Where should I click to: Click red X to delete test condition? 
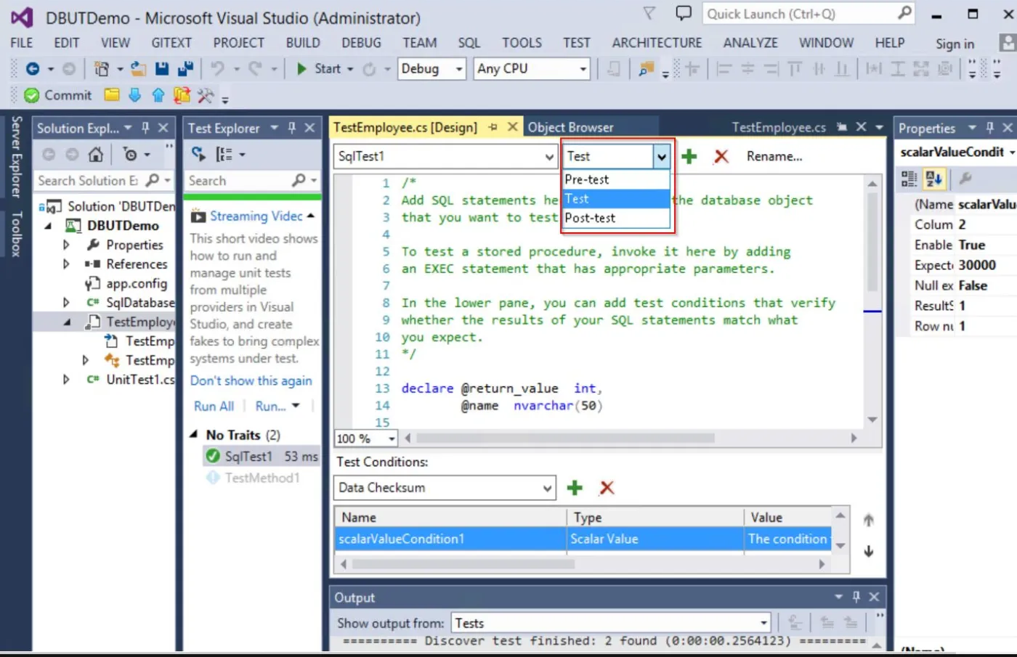coord(607,488)
